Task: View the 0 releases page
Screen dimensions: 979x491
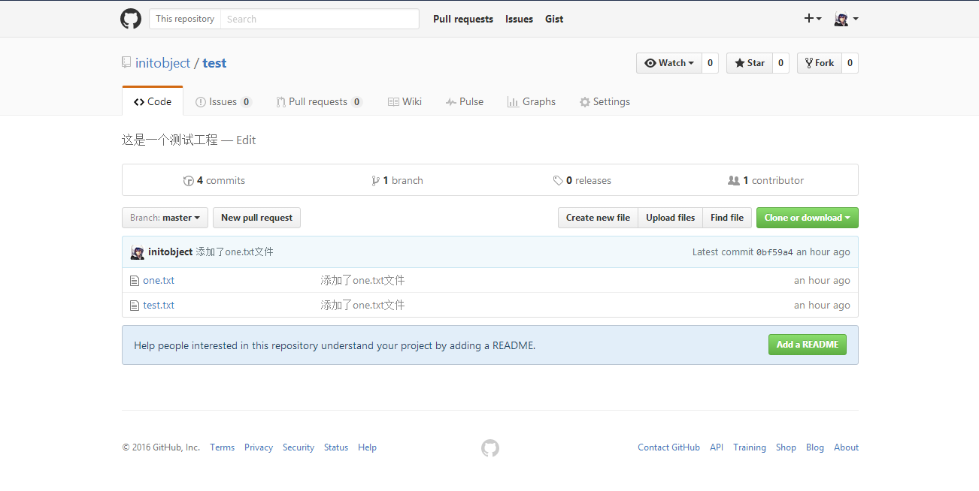Action: point(582,180)
